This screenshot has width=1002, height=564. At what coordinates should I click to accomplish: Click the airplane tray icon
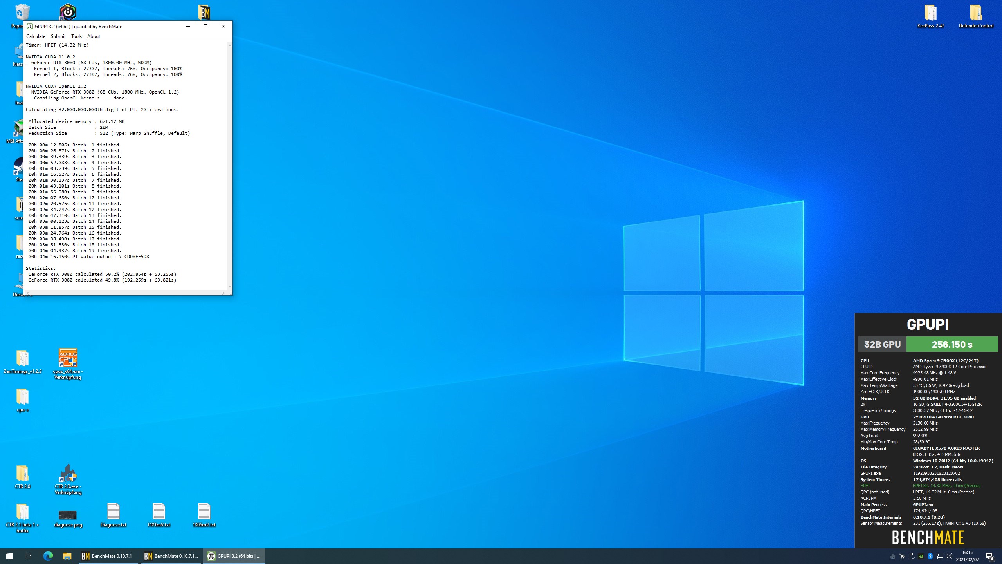point(902,556)
